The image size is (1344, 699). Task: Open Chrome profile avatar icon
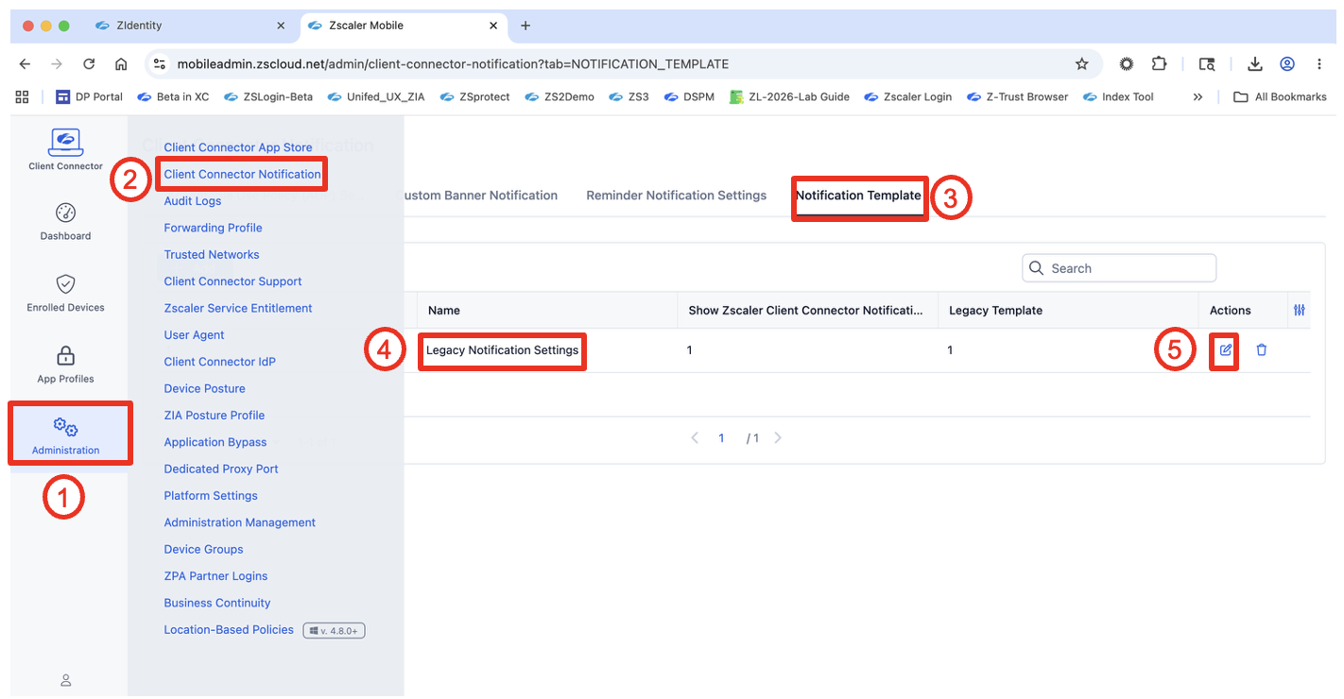click(1287, 64)
